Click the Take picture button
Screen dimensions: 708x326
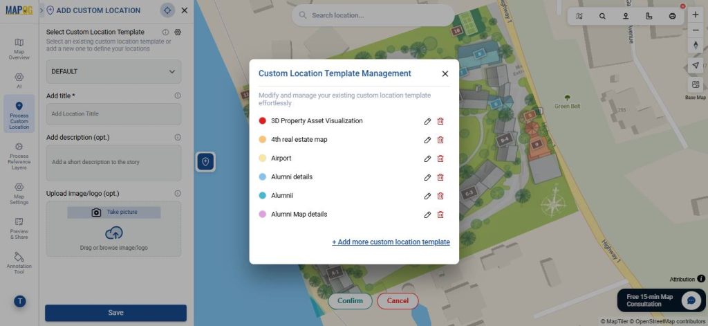tap(114, 212)
